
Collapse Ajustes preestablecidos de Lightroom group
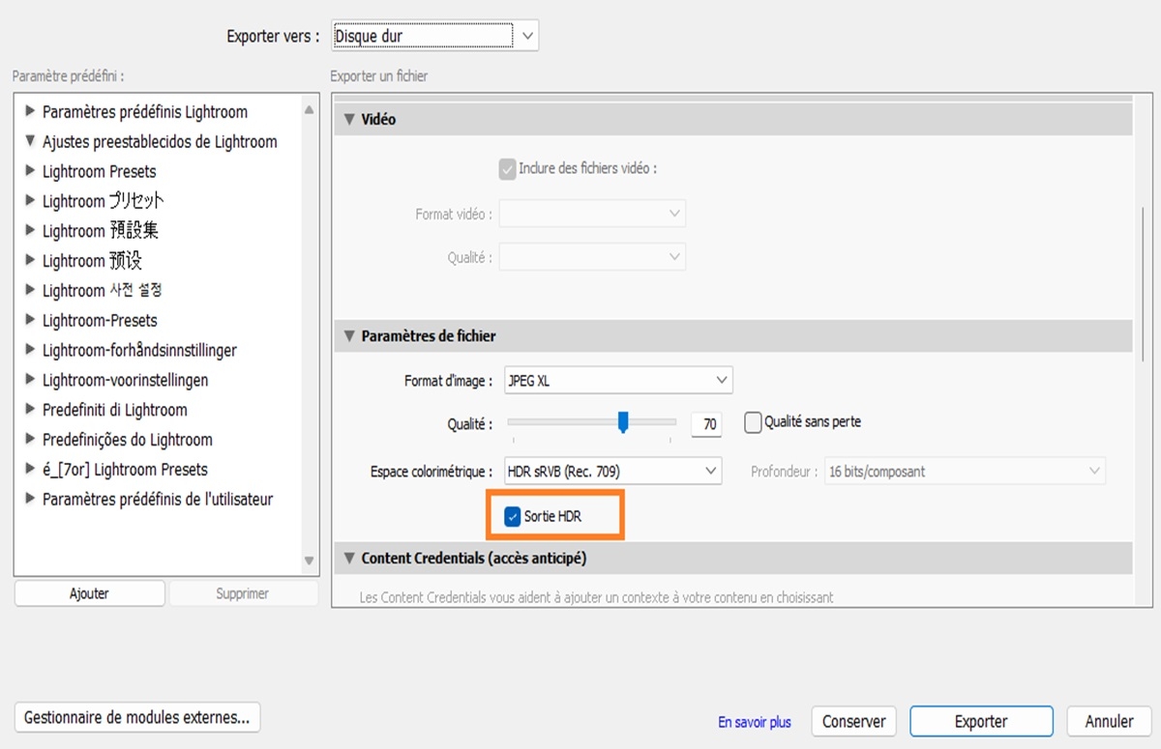pos(30,141)
